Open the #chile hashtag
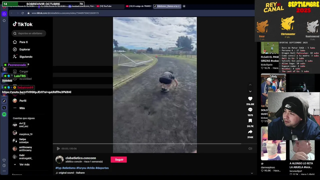 click(x=91, y=168)
